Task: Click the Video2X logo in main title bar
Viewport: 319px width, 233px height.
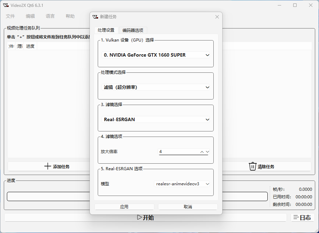Action: [x=6, y=5]
